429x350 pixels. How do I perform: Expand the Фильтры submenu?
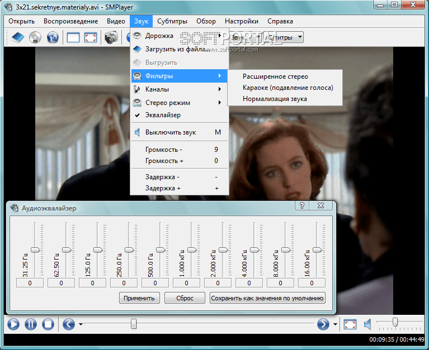[180, 76]
